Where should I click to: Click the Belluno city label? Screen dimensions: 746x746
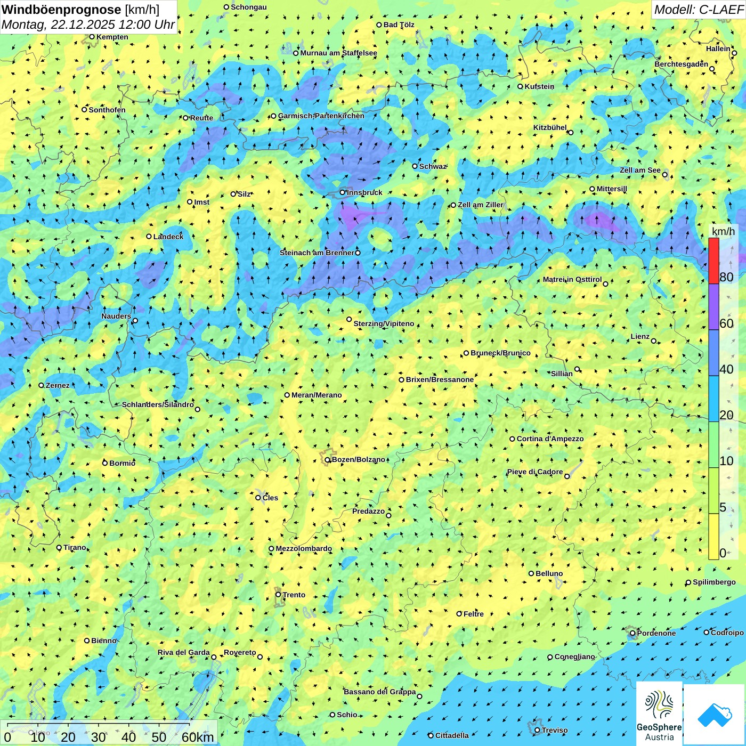549,573
